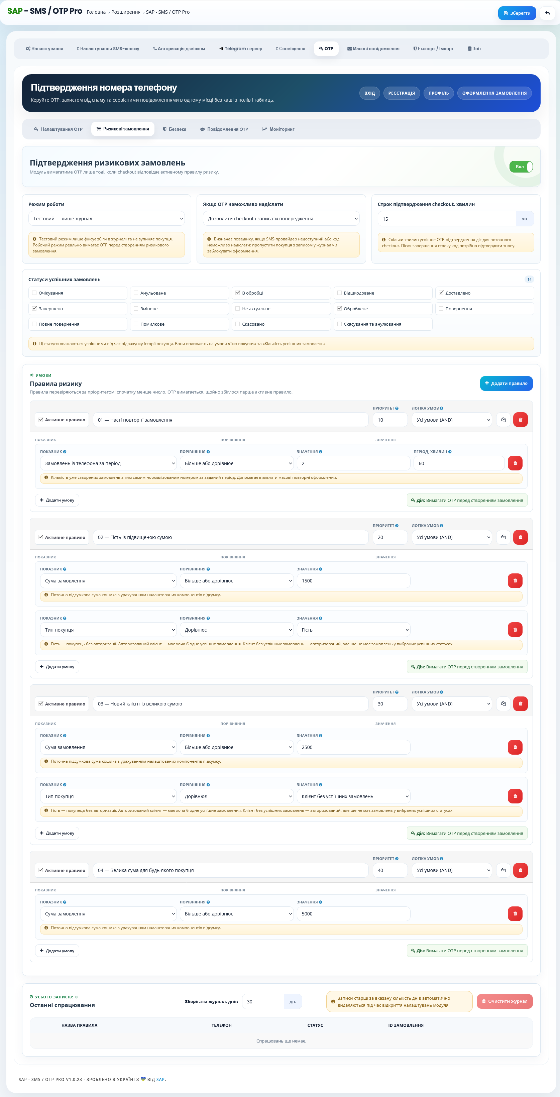Screen dimensions: 560x1097
Task: Click Пріоритет help icon in rule 01
Action: [397, 408]
